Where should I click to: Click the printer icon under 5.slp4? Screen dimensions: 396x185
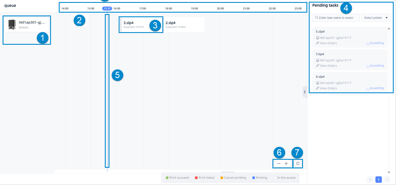click(x=317, y=38)
